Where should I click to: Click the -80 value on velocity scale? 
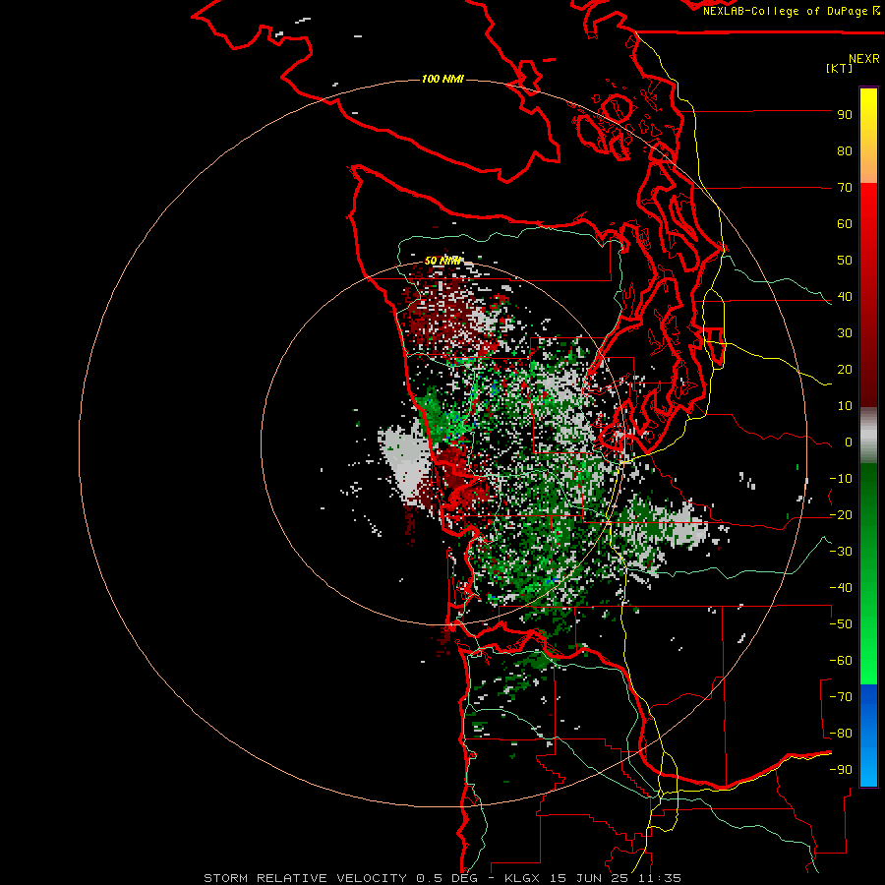(841, 734)
